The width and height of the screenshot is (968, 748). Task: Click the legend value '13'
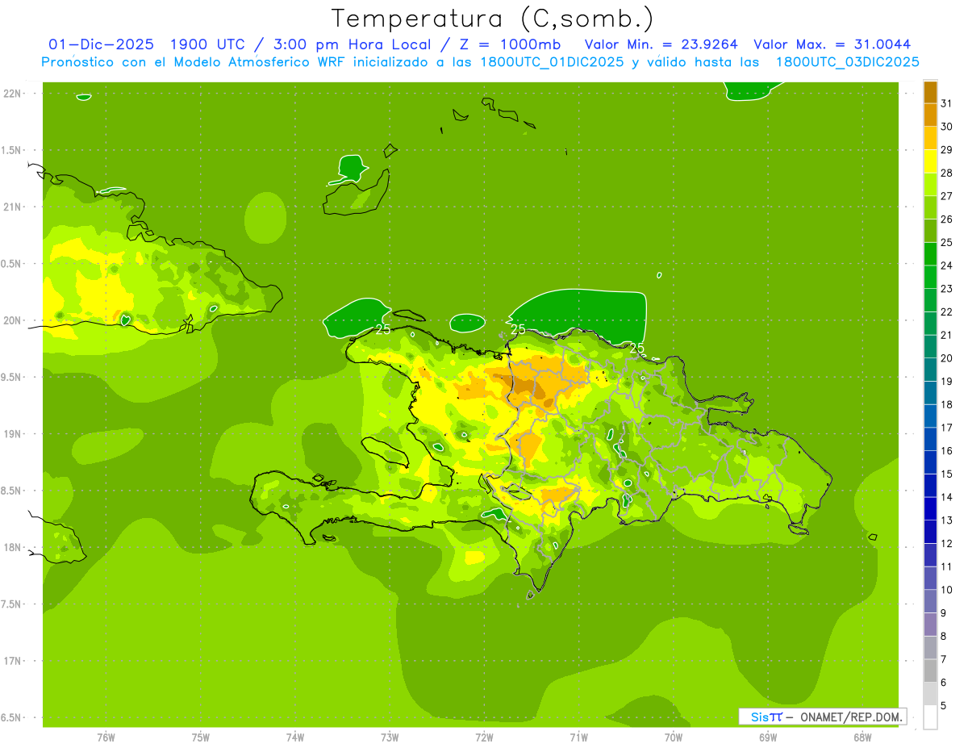tap(946, 520)
